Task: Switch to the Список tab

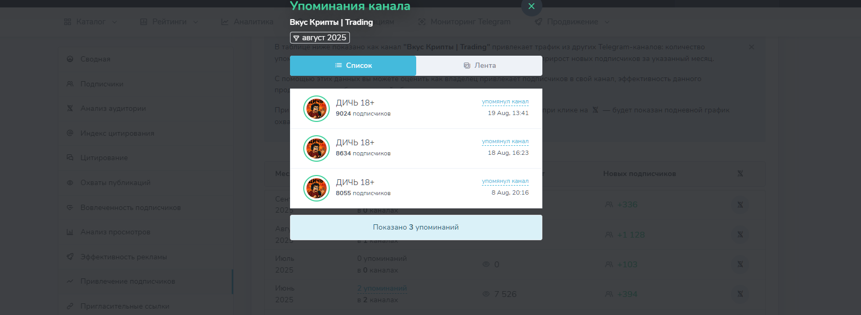Action: 353,66
